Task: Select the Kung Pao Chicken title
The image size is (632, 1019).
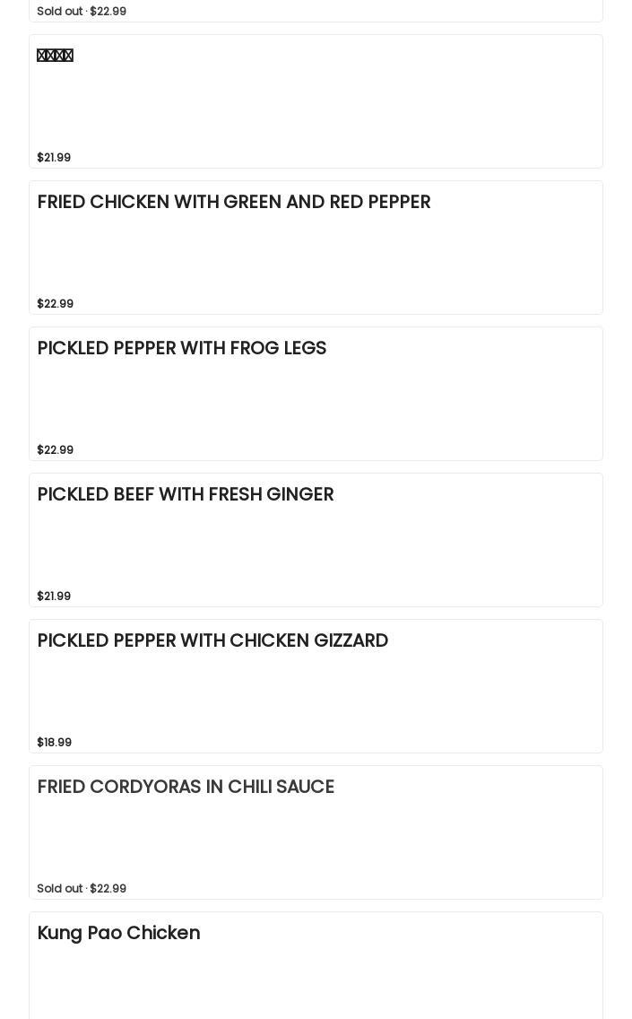Action: click(118, 933)
